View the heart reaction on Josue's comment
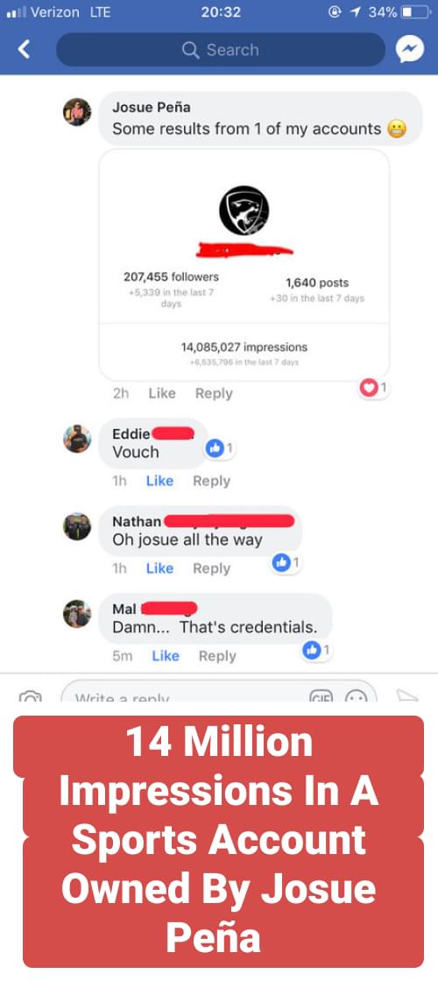 coord(374,389)
